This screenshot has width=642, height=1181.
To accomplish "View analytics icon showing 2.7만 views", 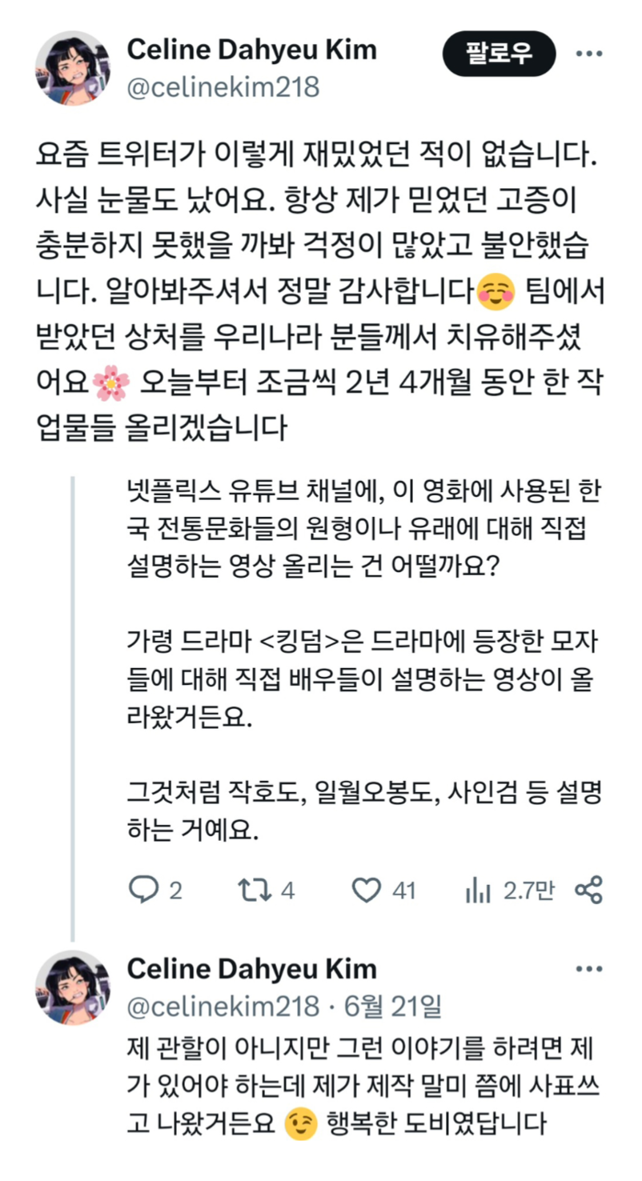I will [x=478, y=891].
